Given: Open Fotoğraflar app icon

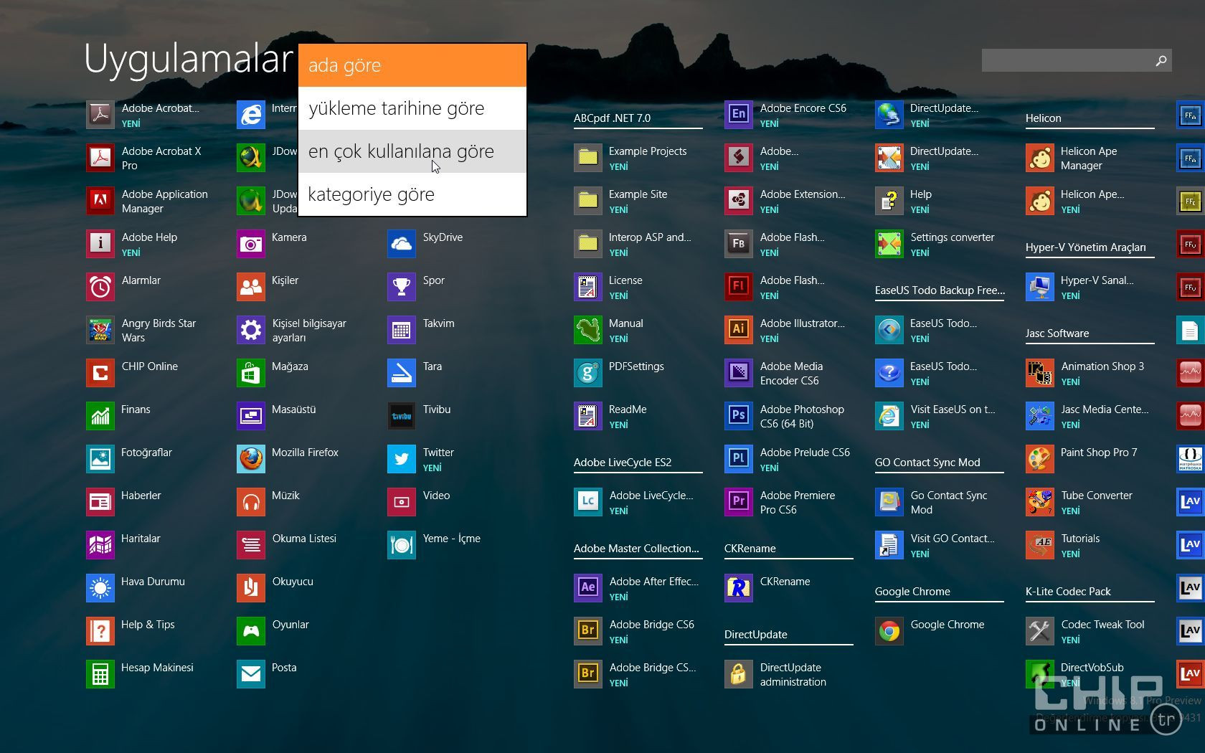Looking at the screenshot, I should pos(100,459).
